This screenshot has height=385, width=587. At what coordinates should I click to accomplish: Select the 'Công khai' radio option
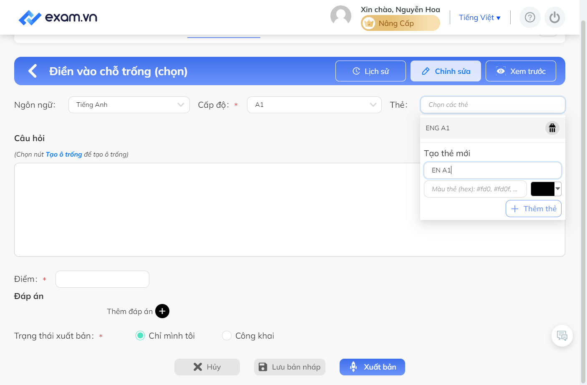(x=227, y=336)
